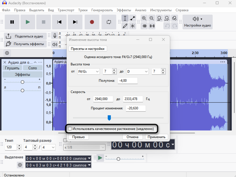
Task: Click the Undo arrow icon
Action: point(167,26)
